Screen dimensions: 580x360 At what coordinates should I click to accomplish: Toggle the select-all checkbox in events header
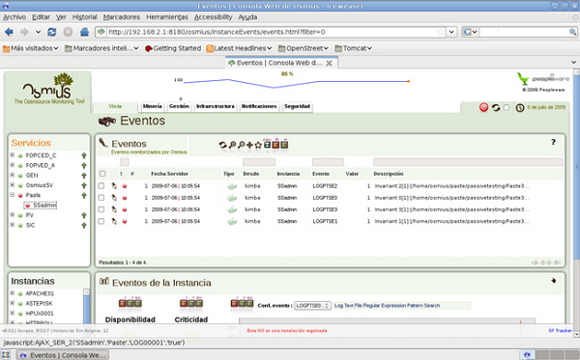point(102,174)
